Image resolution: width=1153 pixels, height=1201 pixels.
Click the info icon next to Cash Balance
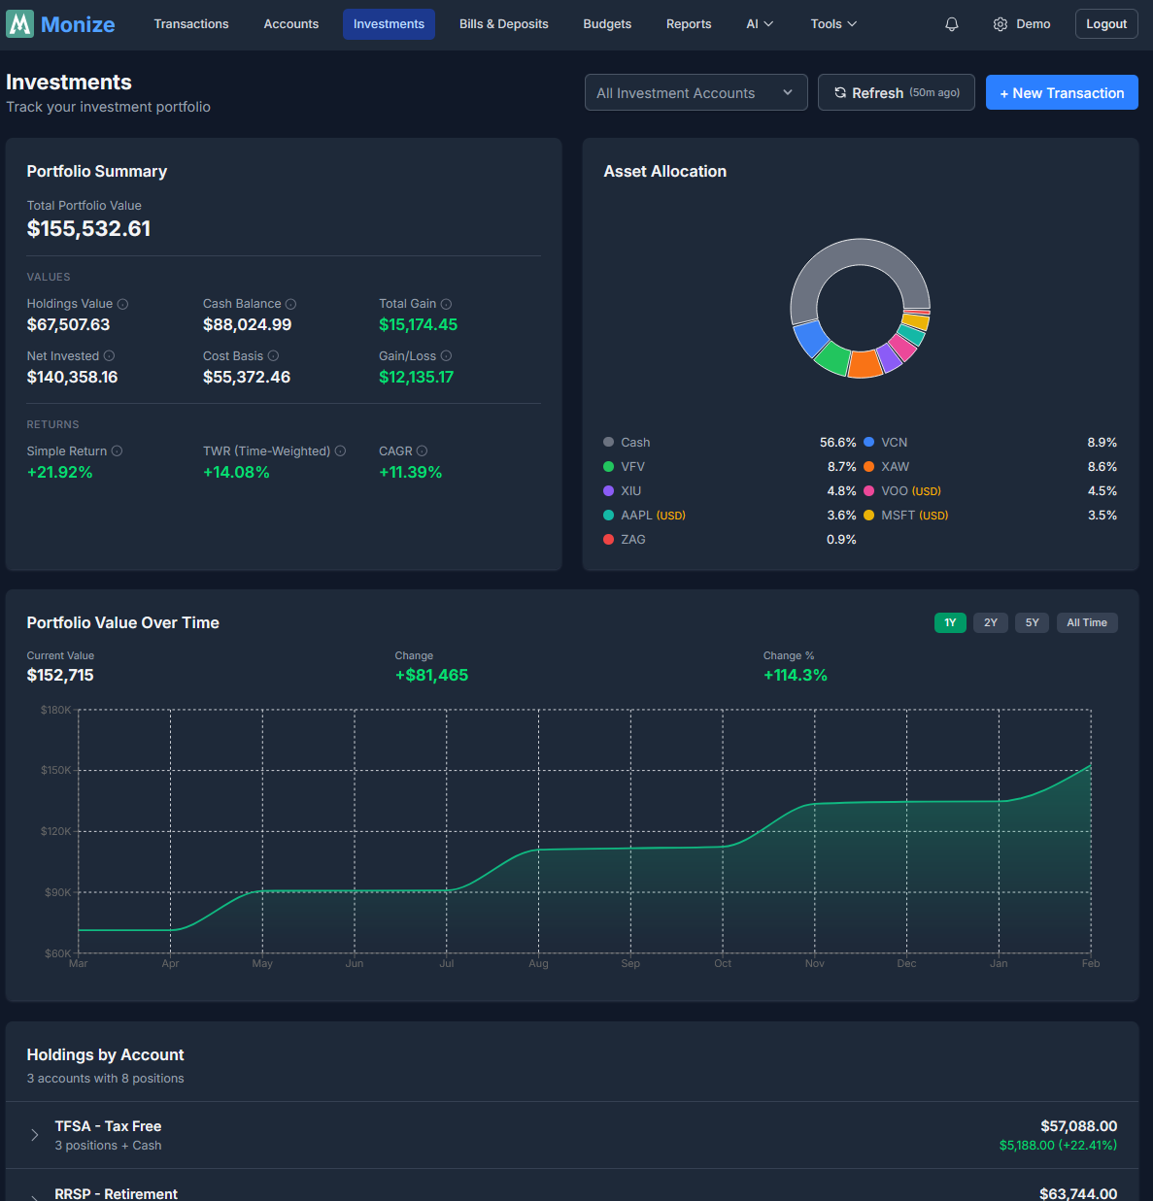click(x=290, y=304)
